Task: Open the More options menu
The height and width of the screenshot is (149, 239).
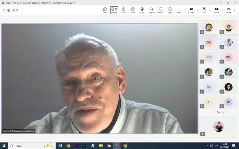Action: 179,10
